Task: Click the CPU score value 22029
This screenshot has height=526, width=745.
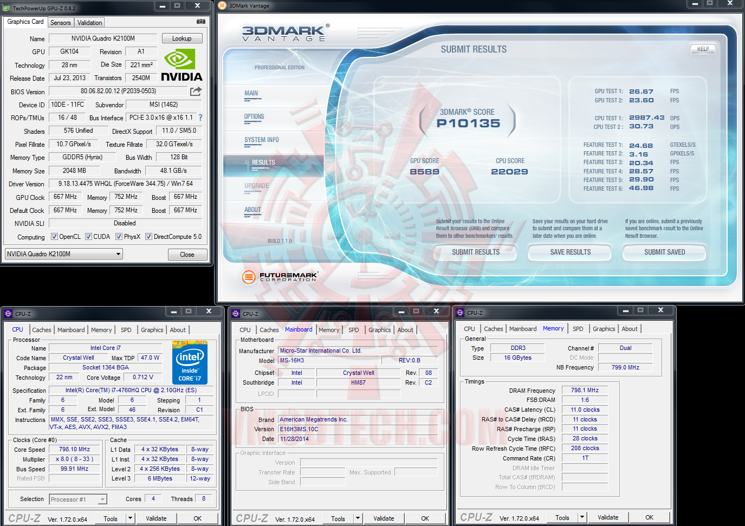Action: 509,172
